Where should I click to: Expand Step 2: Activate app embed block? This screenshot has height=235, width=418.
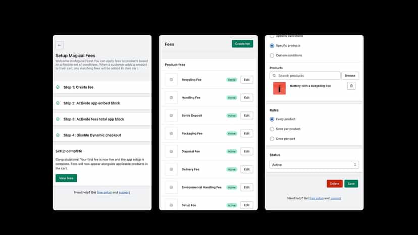coord(102,103)
